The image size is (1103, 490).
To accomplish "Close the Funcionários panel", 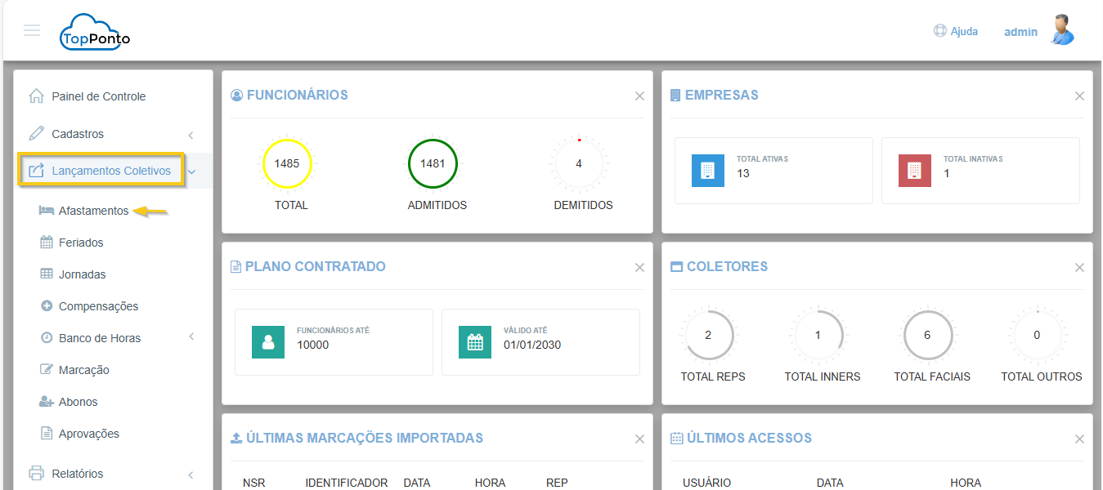I will [639, 96].
